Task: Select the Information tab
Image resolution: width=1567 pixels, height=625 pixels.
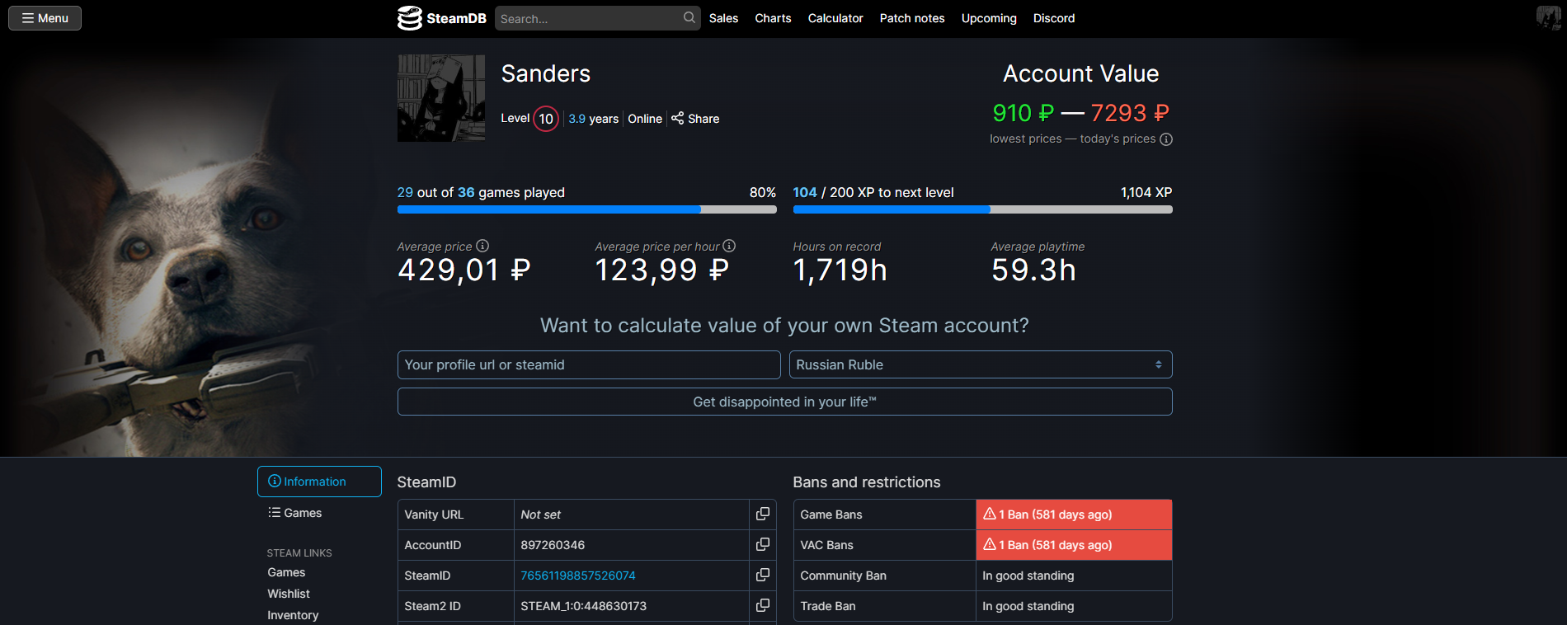Action: pos(319,482)
